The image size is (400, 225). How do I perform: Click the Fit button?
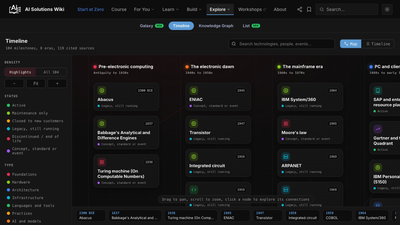36,83
